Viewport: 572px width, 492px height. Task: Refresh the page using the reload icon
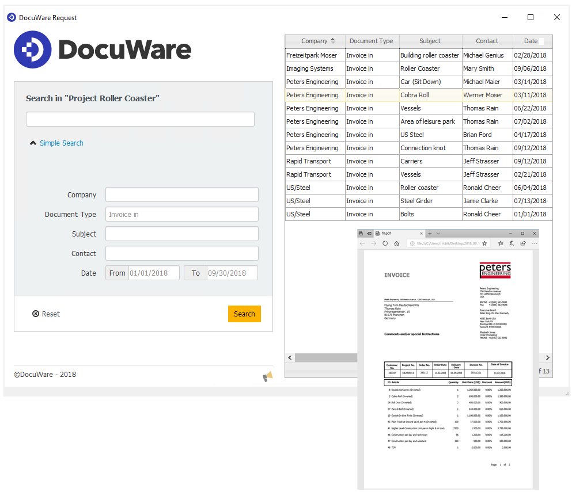pyautogui.click(x=385, y=243)
